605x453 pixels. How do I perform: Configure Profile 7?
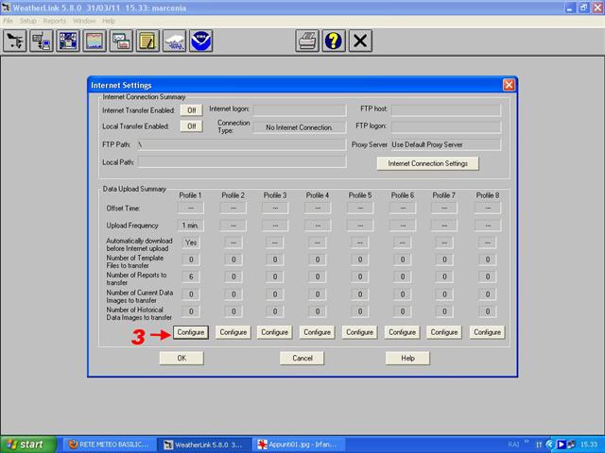444,332
